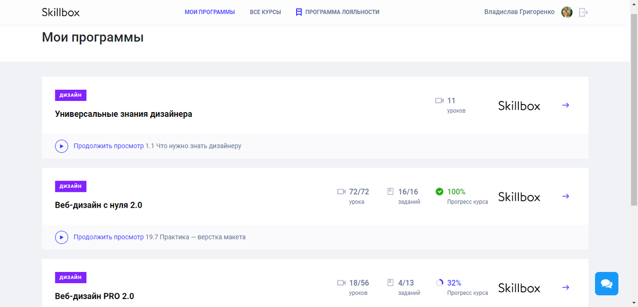Click video icon next to 72/72 урока
Screen dimensions: 638x307
pyautogui.click(x=341, y=192)
